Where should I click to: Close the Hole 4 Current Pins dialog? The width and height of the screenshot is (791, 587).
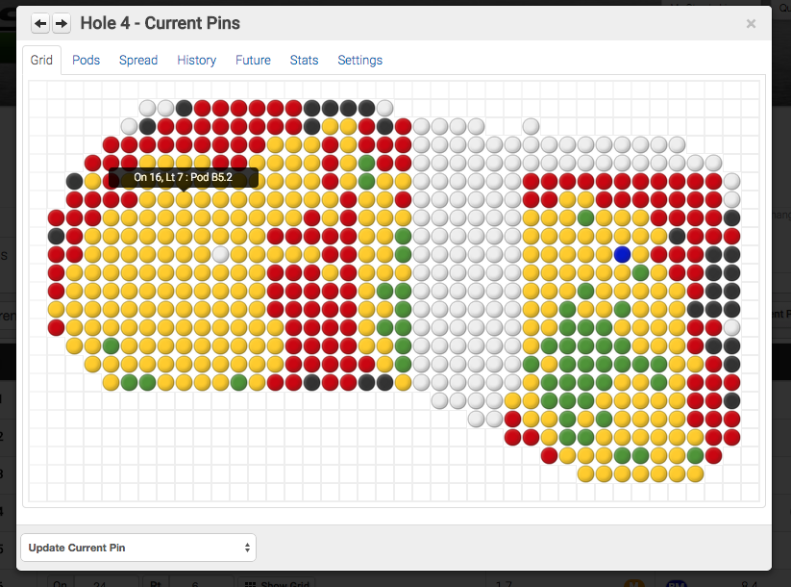click(x=751, y=23)
